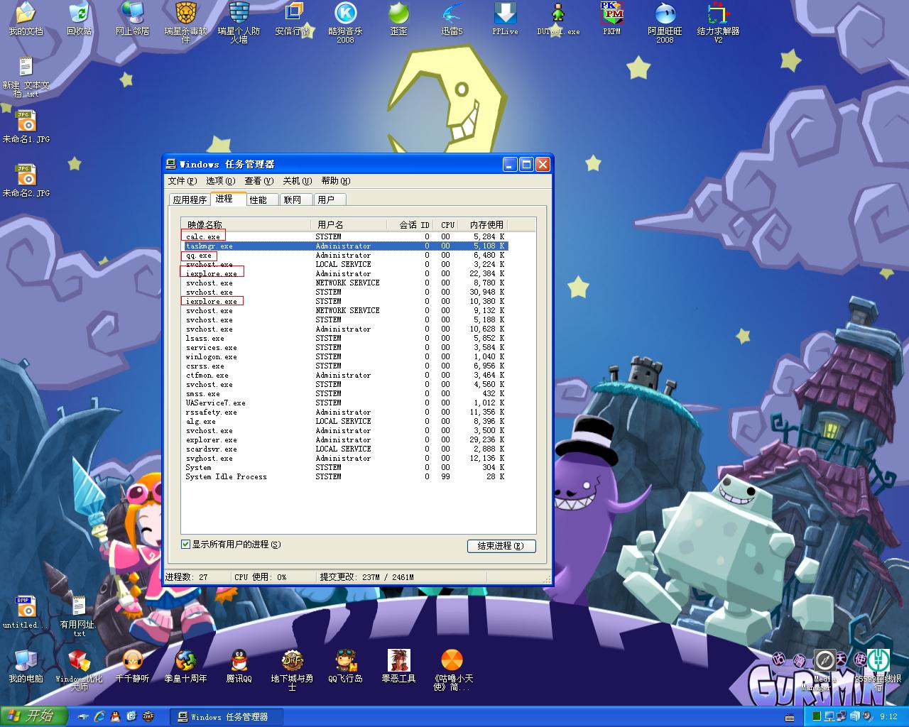The image size is (909, 727).
Task: Click the PKPM desktop icon
Action: coord(612,19)
